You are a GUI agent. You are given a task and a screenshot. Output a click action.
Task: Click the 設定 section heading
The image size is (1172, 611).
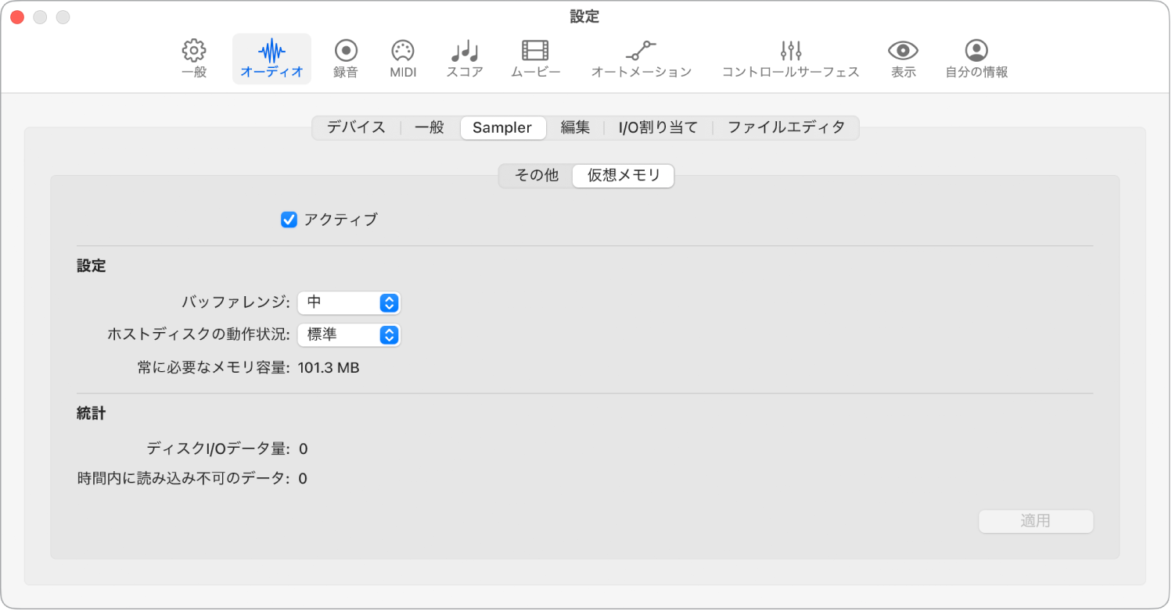pos(91,266)
